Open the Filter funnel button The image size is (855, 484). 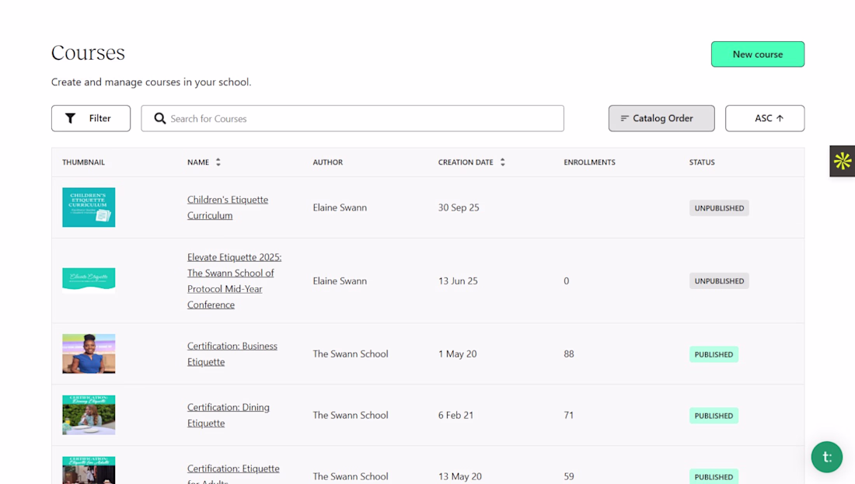pyautogui.click(x=90, y=118)
